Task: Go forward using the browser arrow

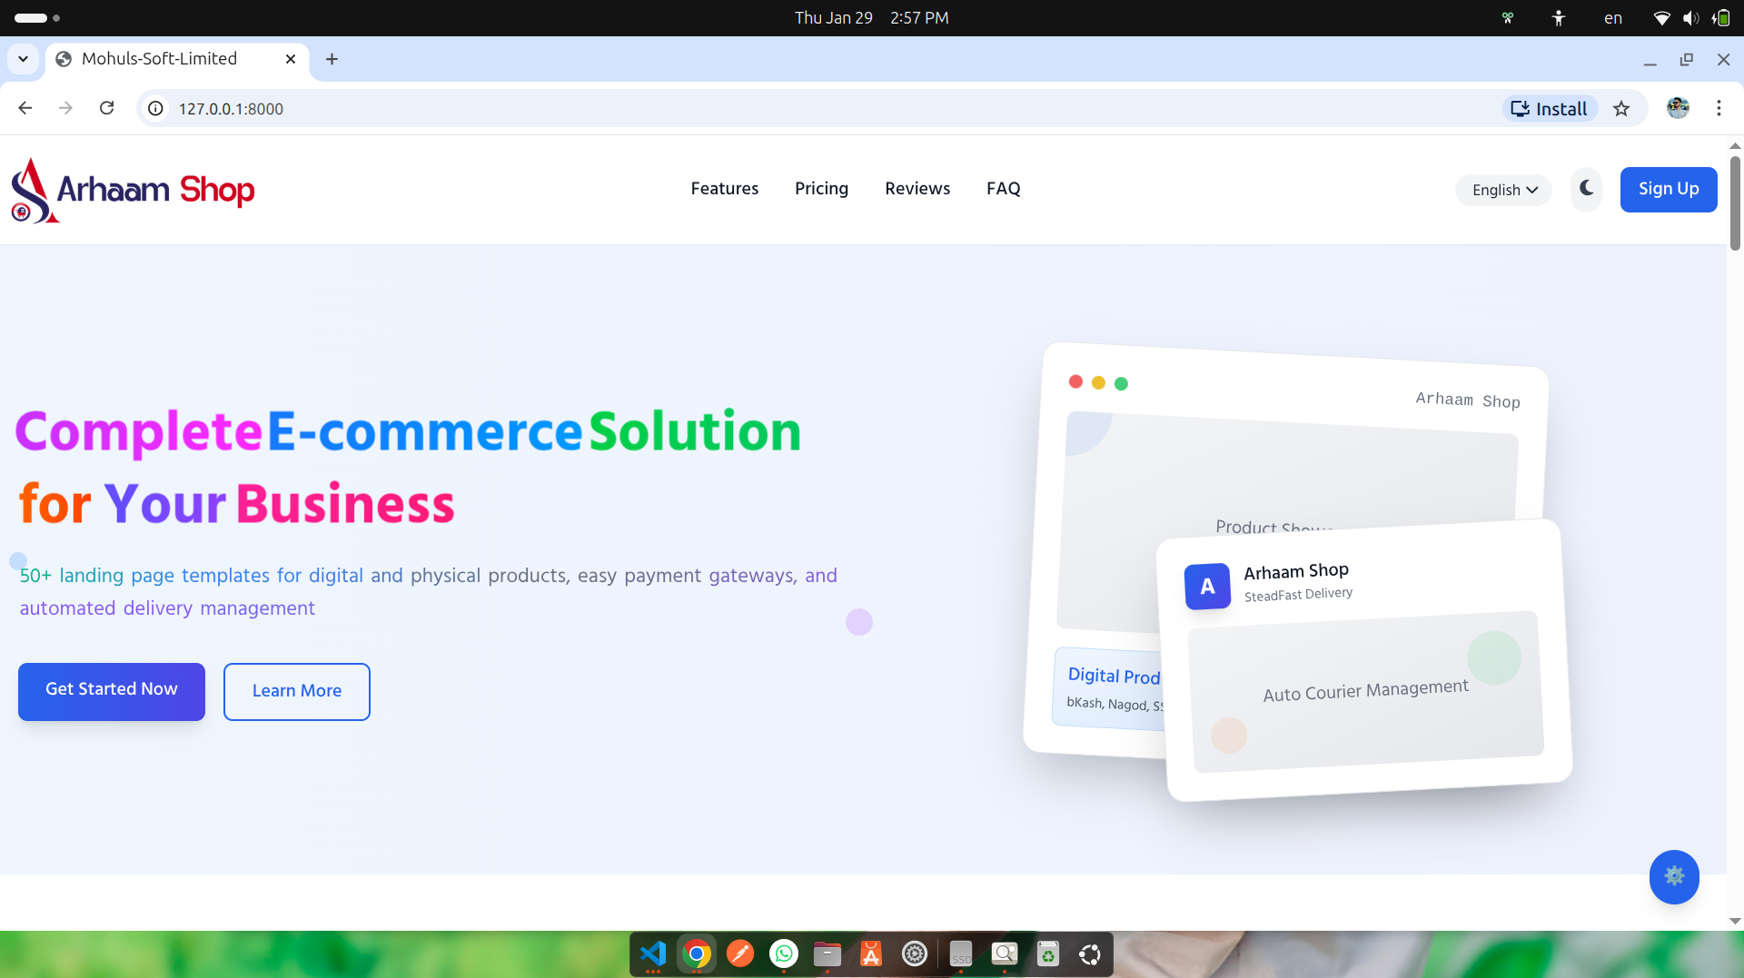Action: (x=65, y=108)
